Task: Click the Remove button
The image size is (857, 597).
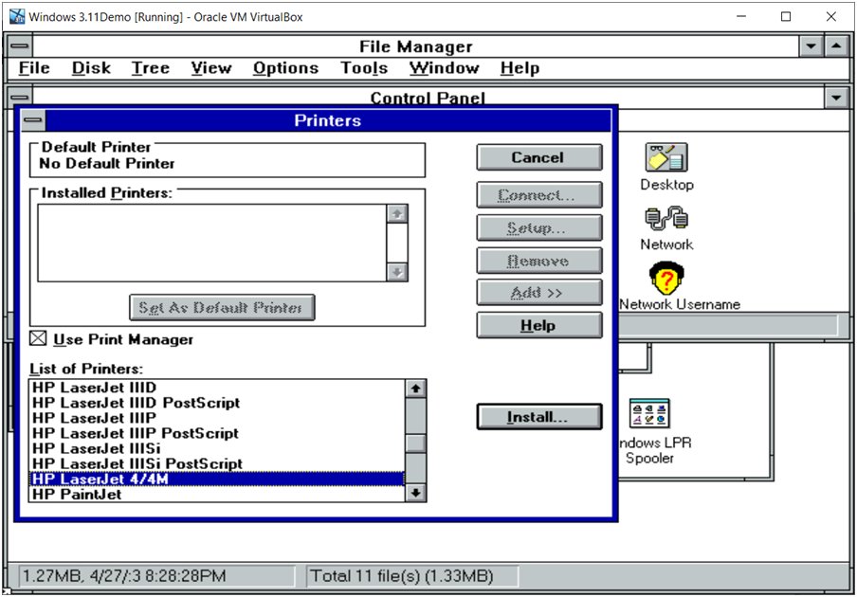Action: click(538, 261)
